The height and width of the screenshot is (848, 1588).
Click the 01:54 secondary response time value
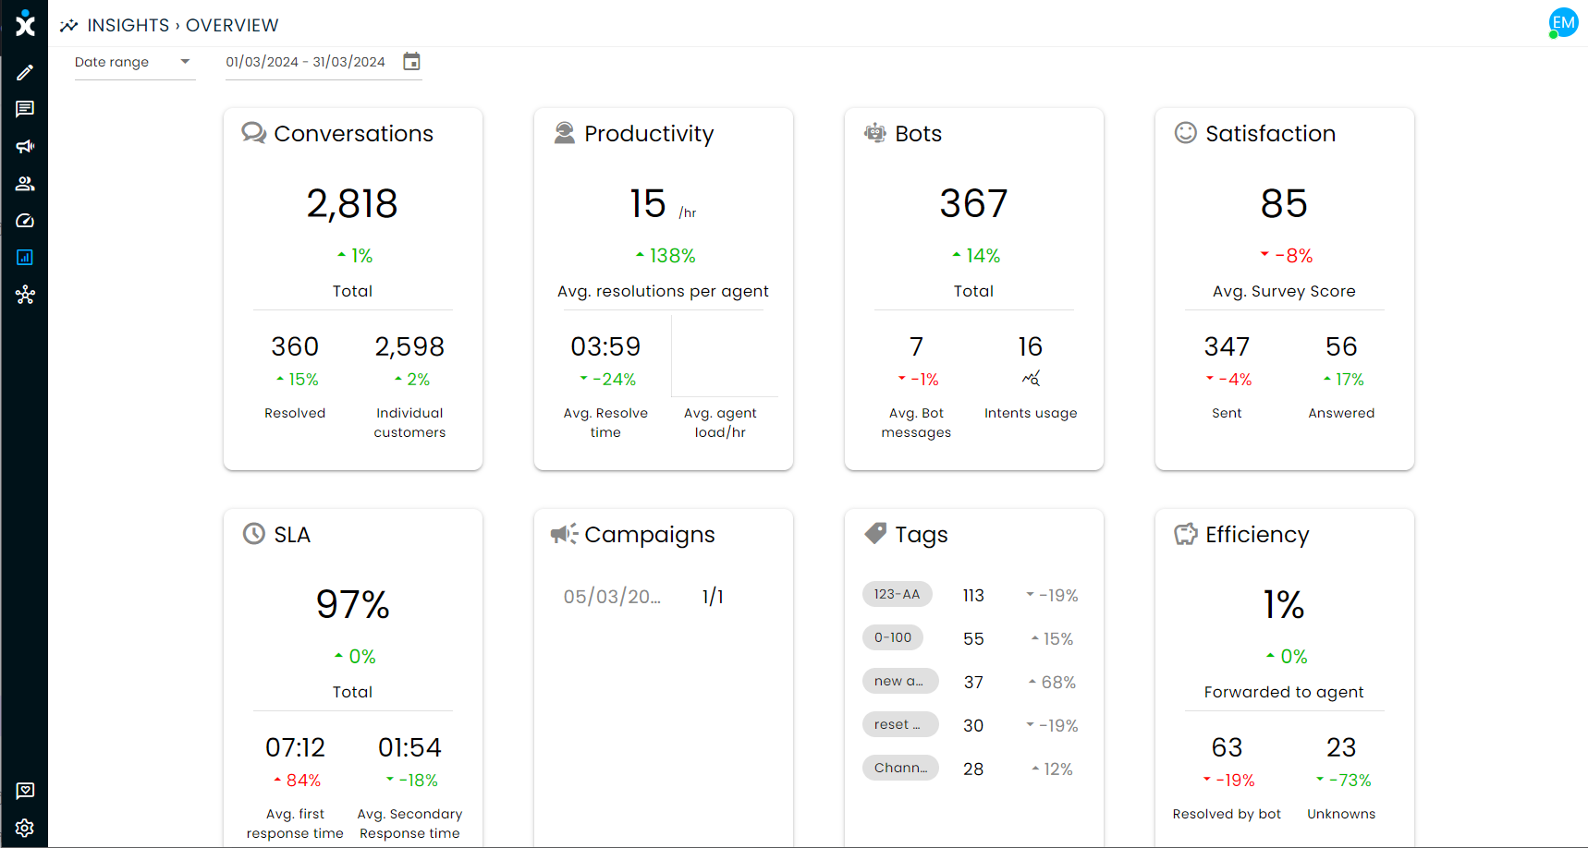coord(409,747)
